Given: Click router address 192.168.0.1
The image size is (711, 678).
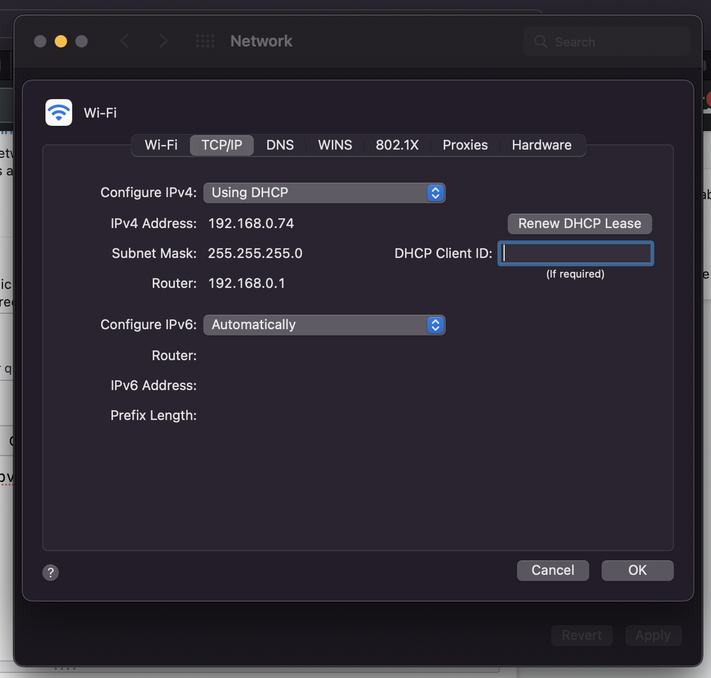Looking at the screenshot, I should [x=247, y=283].
